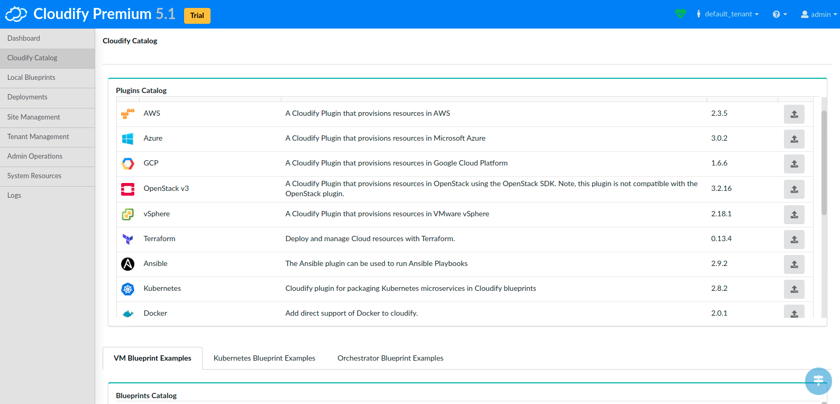Image resolution: width=840 pixels, height=404 pixels.
Task: Click the AWS logo icon
Action: pos(127,114)
